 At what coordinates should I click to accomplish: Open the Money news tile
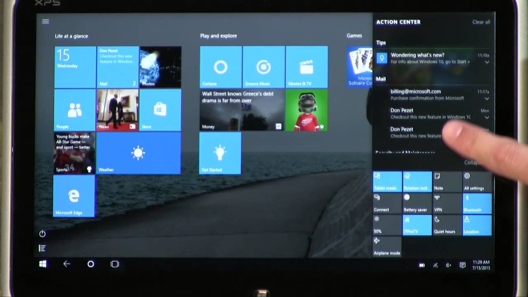[x=242, y=110]
